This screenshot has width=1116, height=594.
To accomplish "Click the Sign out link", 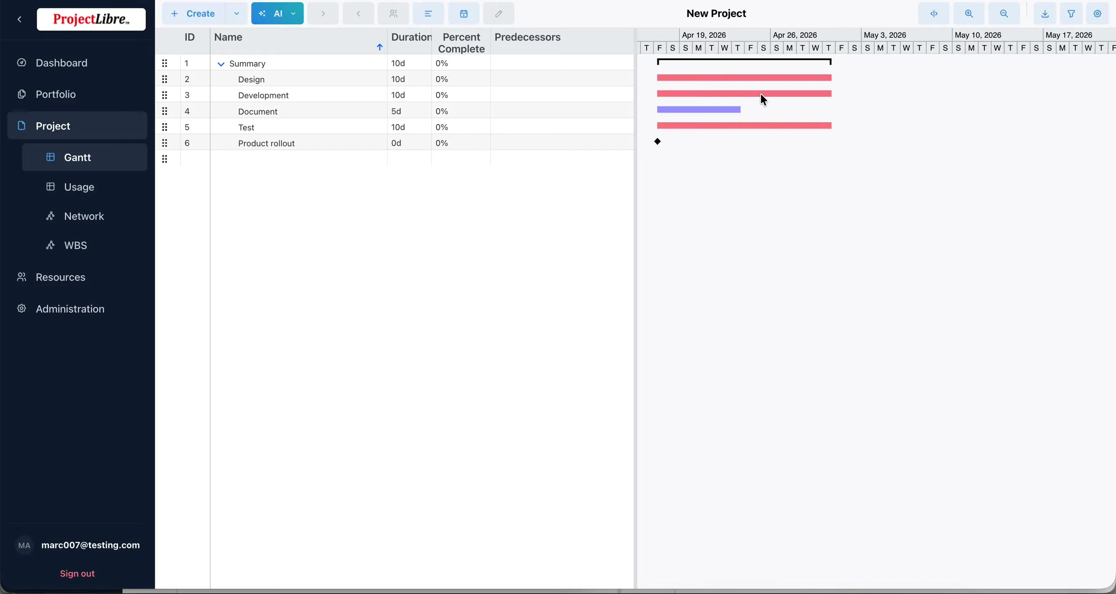I will (77, 574).
